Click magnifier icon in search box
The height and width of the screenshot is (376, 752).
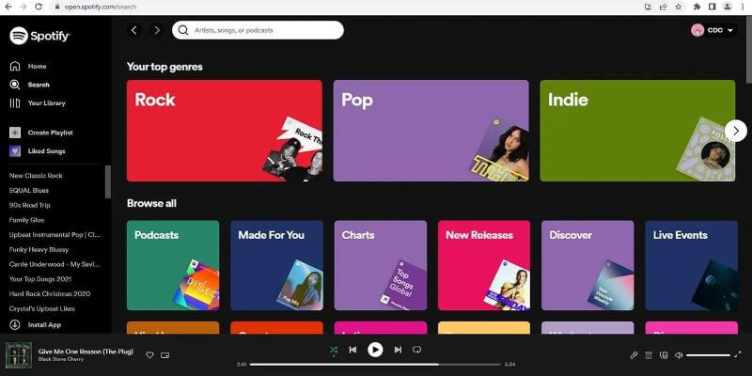tap(183, 30)
